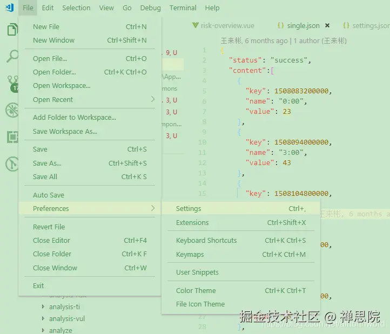Open the View menu
The height and width of the screenshot is (334, 390).
click(106, 8)
